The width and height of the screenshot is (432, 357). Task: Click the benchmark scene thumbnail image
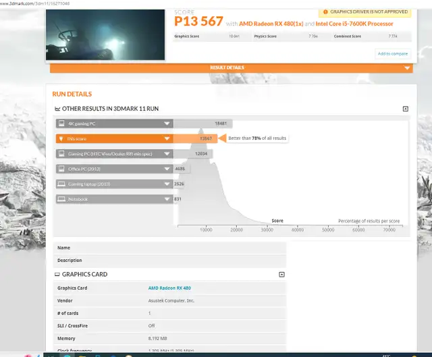[105, 34]
